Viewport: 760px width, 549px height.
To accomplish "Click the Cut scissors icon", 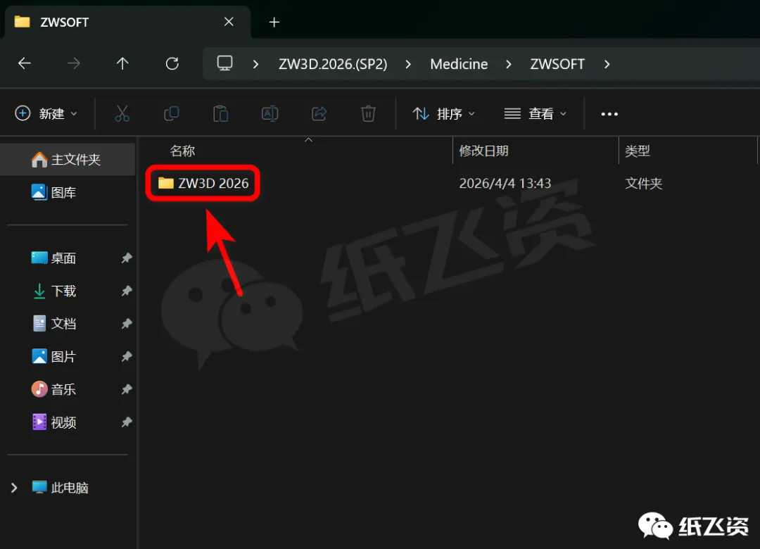I will (x=122, y=114).
